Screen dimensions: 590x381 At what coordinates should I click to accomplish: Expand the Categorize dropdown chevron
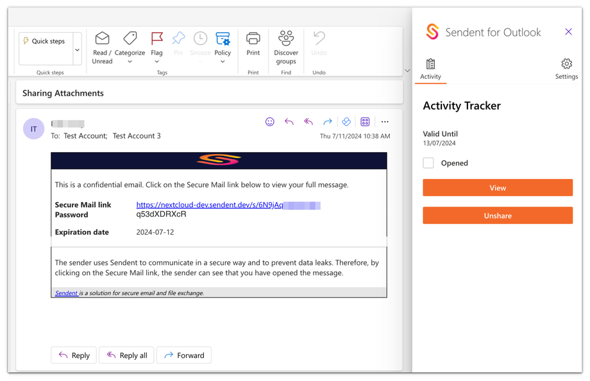tap(130, 62)
